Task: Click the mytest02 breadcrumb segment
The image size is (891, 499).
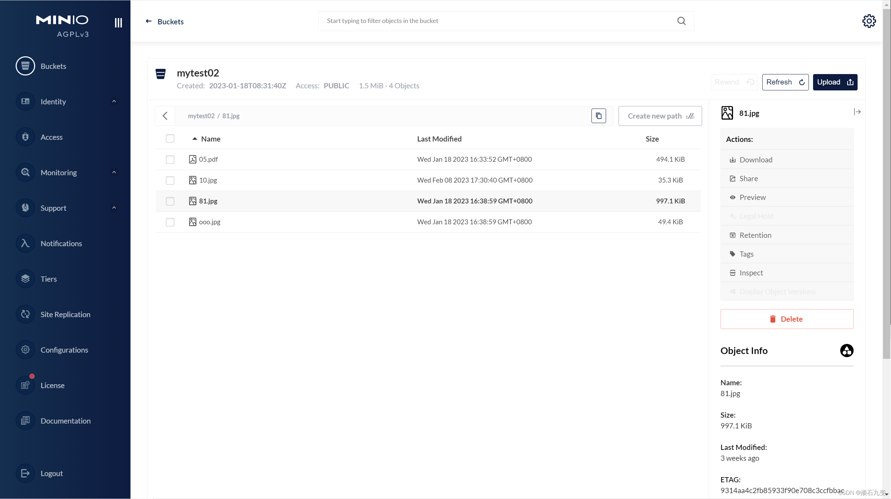Action: click(x=201, y=116)
